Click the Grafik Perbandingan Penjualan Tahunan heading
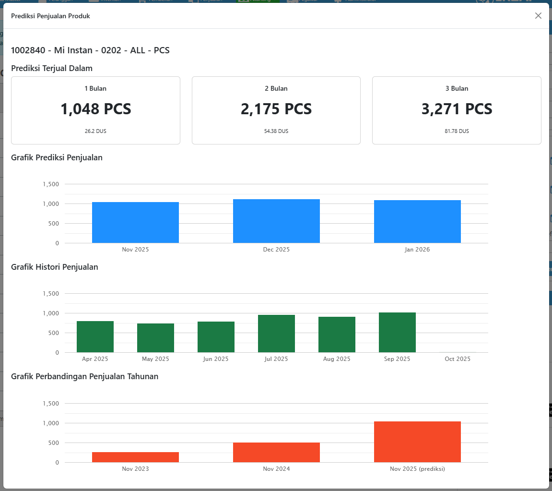Image resolution: width=552 pixels, height=491 pixels. tap(84, 377)
